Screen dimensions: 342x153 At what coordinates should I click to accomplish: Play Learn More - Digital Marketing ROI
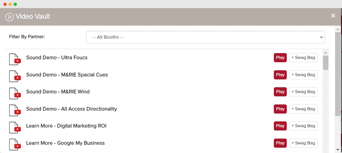pyautogui.click(x=280, y=126)
